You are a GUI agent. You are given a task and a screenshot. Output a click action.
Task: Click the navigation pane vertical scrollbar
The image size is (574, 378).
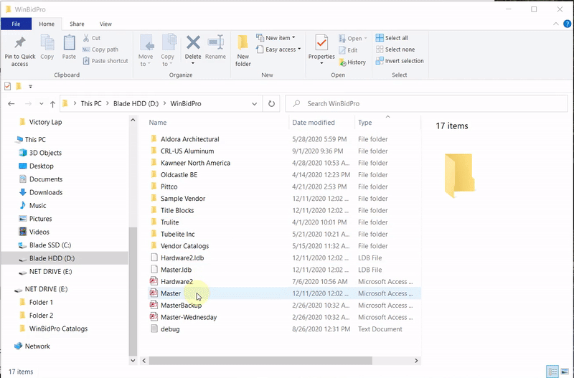(x=133, y=291)
